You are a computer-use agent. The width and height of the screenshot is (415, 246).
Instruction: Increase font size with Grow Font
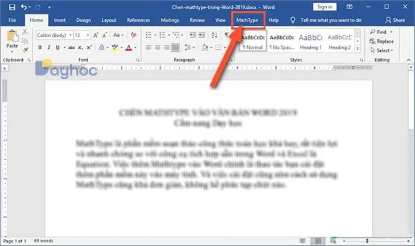tap(95, 35)
